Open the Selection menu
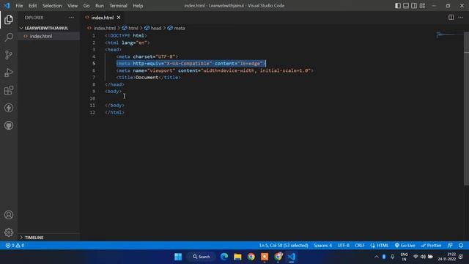The image size is (469, 264). point(52,6)
